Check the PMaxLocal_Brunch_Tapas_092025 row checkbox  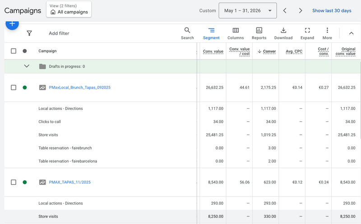pos(14,87)
